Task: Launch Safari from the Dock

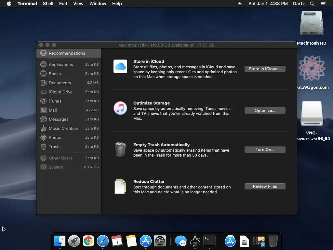Action: [103, 241]
